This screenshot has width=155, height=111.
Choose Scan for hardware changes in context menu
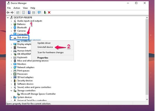pos(51,52)
